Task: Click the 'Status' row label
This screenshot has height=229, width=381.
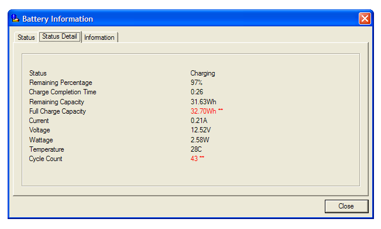Action: point(37,73)
